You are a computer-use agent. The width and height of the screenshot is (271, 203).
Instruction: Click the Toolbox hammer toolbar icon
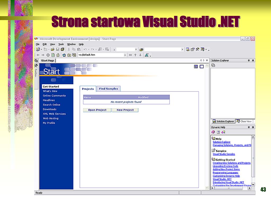197,49
